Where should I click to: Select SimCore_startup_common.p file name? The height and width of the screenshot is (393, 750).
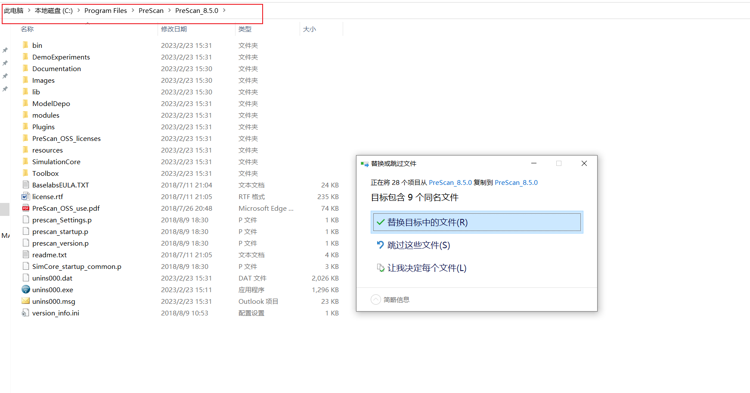point(77,266)
